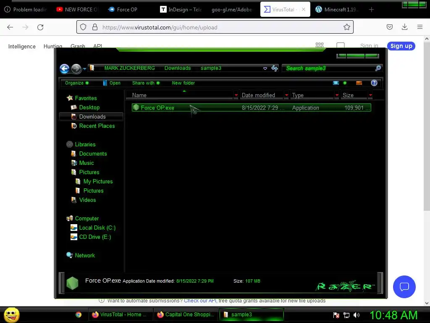Expand the address bar path dropdown
This screenshot has width=430, height=323.
[x=265, y=69]
